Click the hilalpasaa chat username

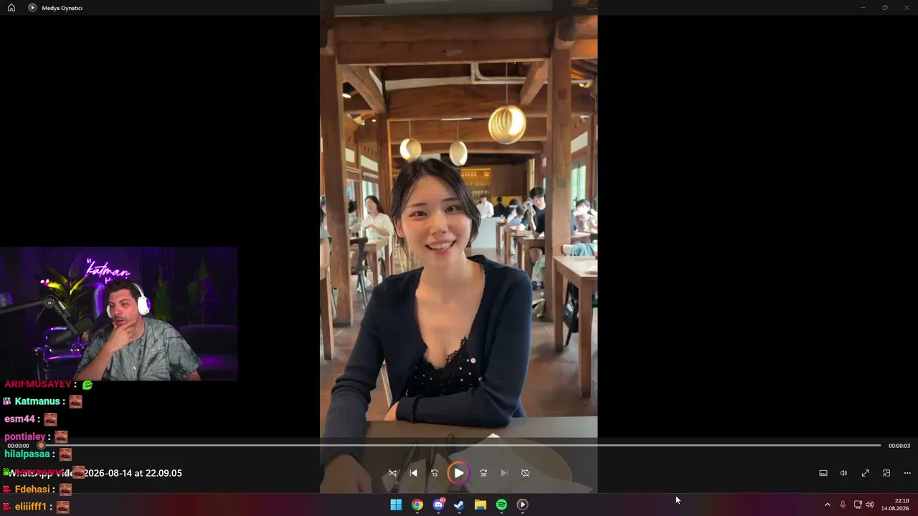coord(27,454)
